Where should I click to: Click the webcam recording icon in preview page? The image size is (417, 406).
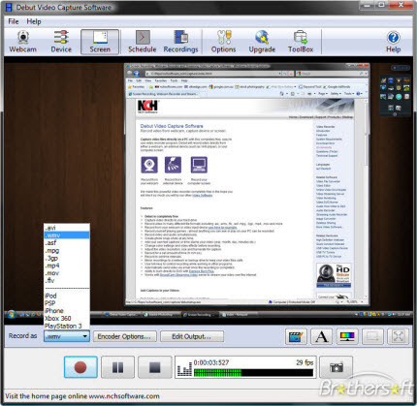(149, 165)
